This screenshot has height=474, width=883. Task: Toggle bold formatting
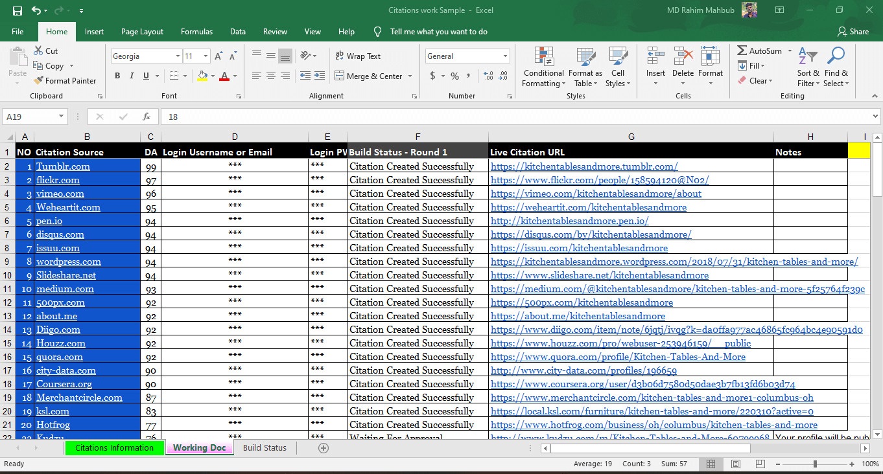pos(117,76)
